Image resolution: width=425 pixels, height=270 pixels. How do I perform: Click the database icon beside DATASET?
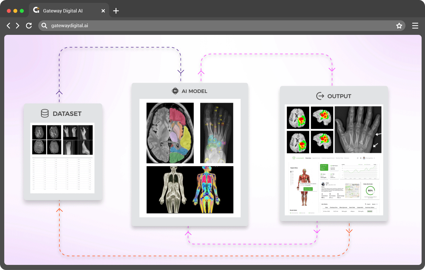pyautogui.click(x=45, y=113)
